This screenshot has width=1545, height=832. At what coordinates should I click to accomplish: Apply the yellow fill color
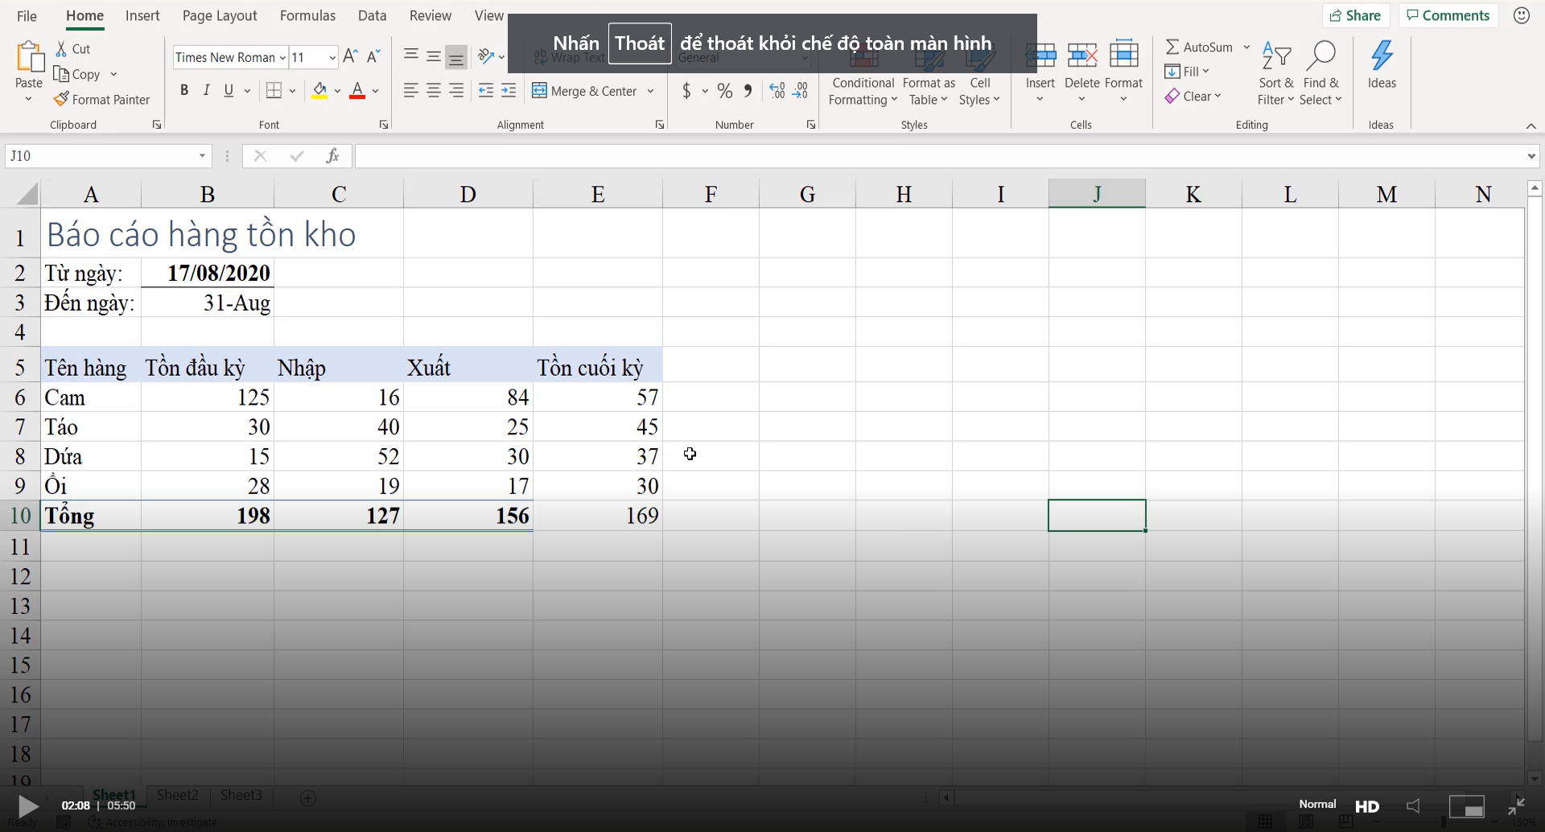tap(319, 91)
